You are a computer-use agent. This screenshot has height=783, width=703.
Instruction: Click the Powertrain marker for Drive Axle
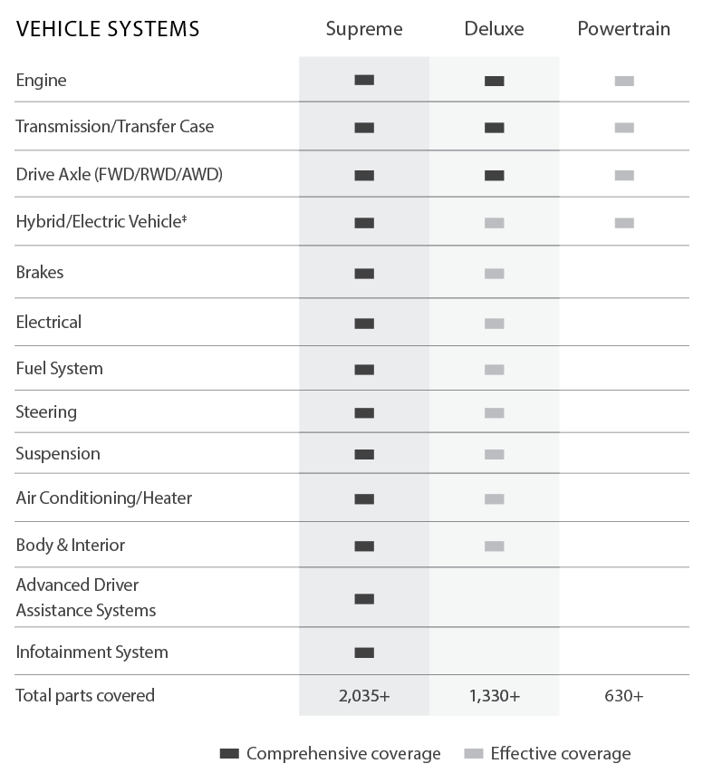click(624, 175)
